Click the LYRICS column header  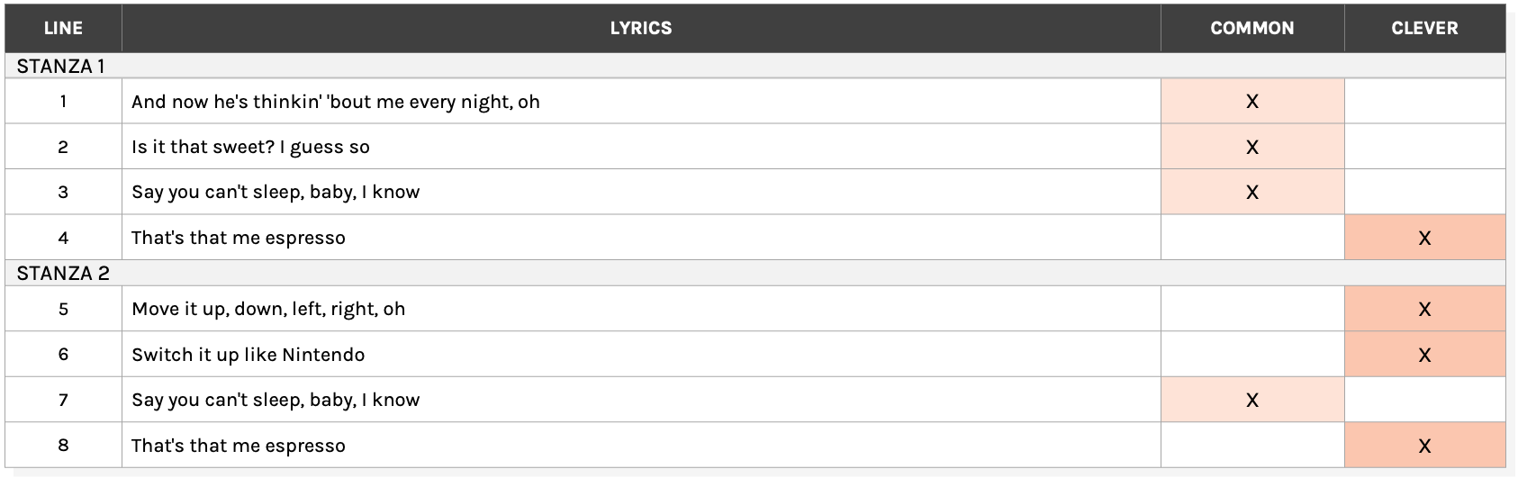640,28
